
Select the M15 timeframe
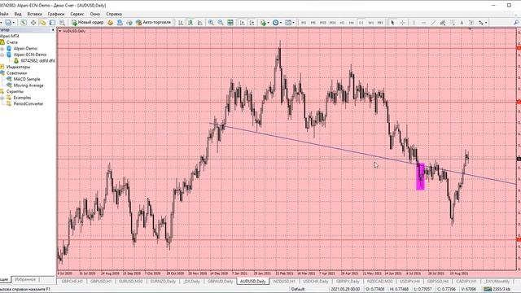click(x=322, y=23)
